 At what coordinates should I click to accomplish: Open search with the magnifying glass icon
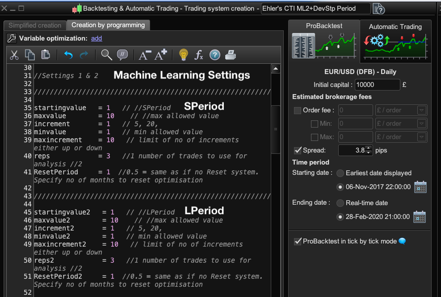106,55
